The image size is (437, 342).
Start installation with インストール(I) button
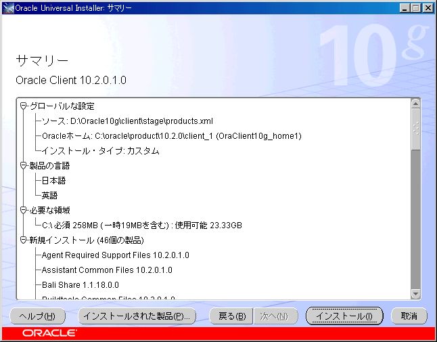point(344,316)
